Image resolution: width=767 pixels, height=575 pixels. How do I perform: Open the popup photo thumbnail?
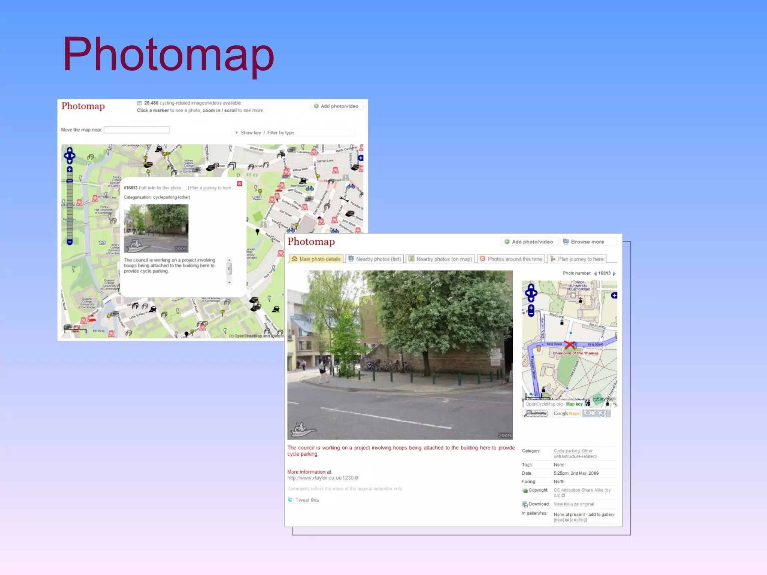click(x=156, y=228)
